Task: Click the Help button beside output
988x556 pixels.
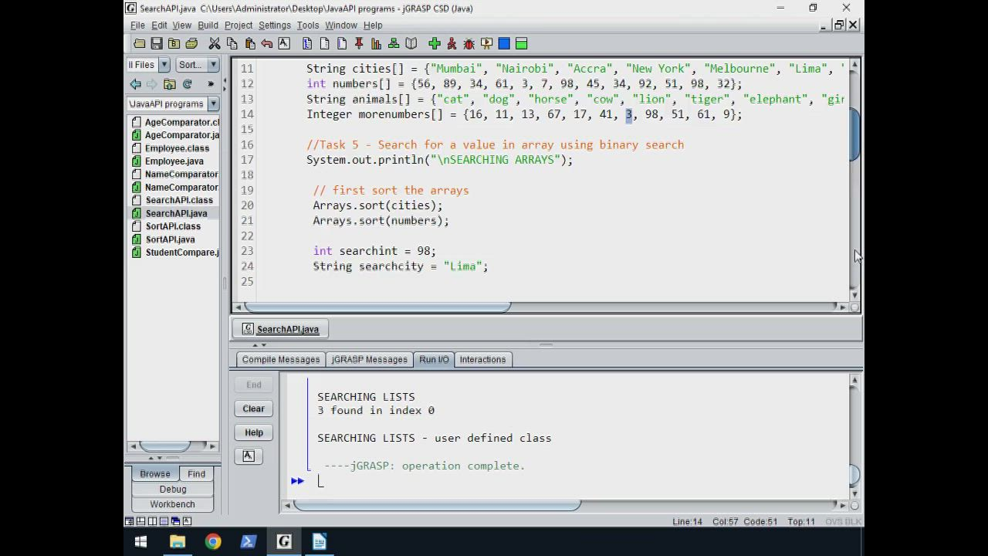Action: pos(253,432)
